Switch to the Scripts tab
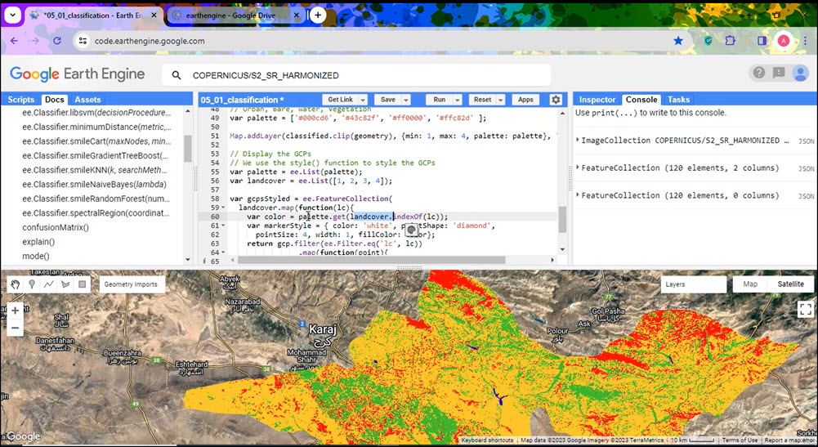Image resolution: width=818 pixels, height=447 pixels. [21, 100]
